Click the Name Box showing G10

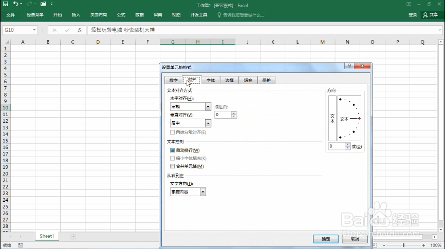tap(17, 30)
